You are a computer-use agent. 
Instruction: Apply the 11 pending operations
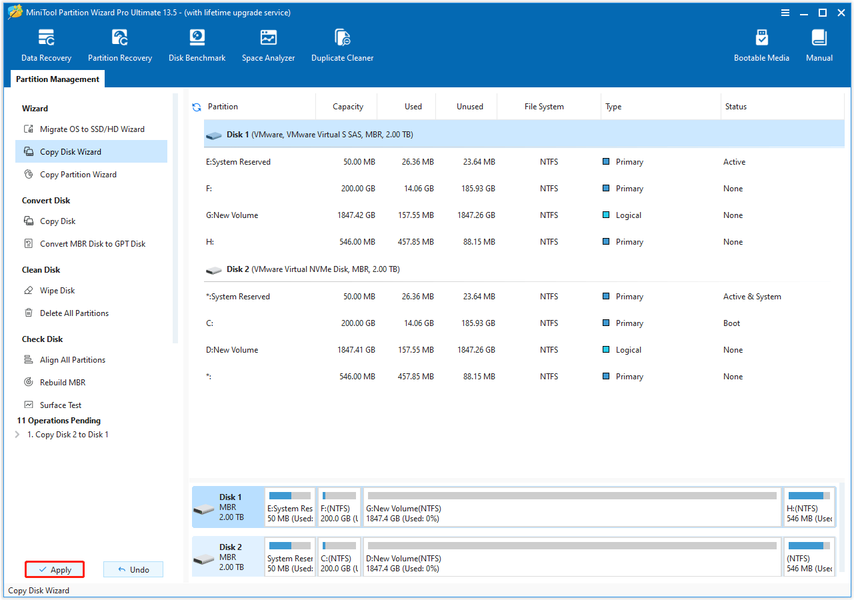(x=54, y=569)
